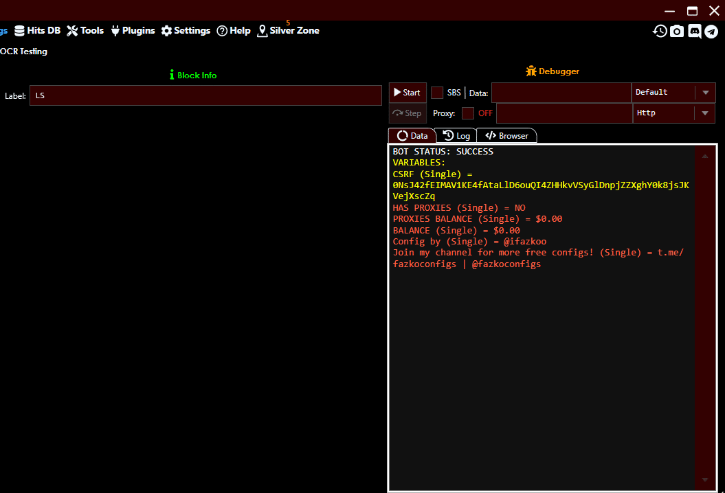Click the Start debugger button
The image size is (725, 493).
coord(407,92)
